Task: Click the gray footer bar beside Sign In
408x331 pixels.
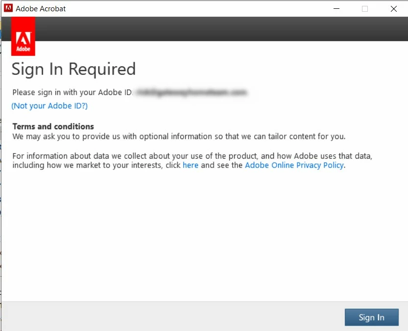Action: [x=172, y=316]
